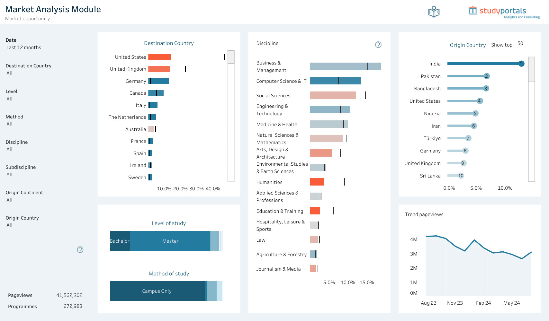Click Nigeria rank 5 circle marker
This screenshot has width=549, height=321.
click(475, 113)
